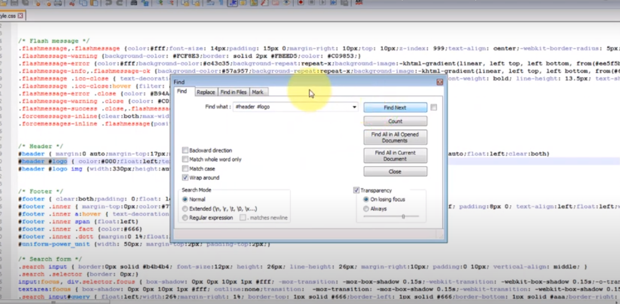
Task: Click Find All in Current Document
Action: (395, 156)
